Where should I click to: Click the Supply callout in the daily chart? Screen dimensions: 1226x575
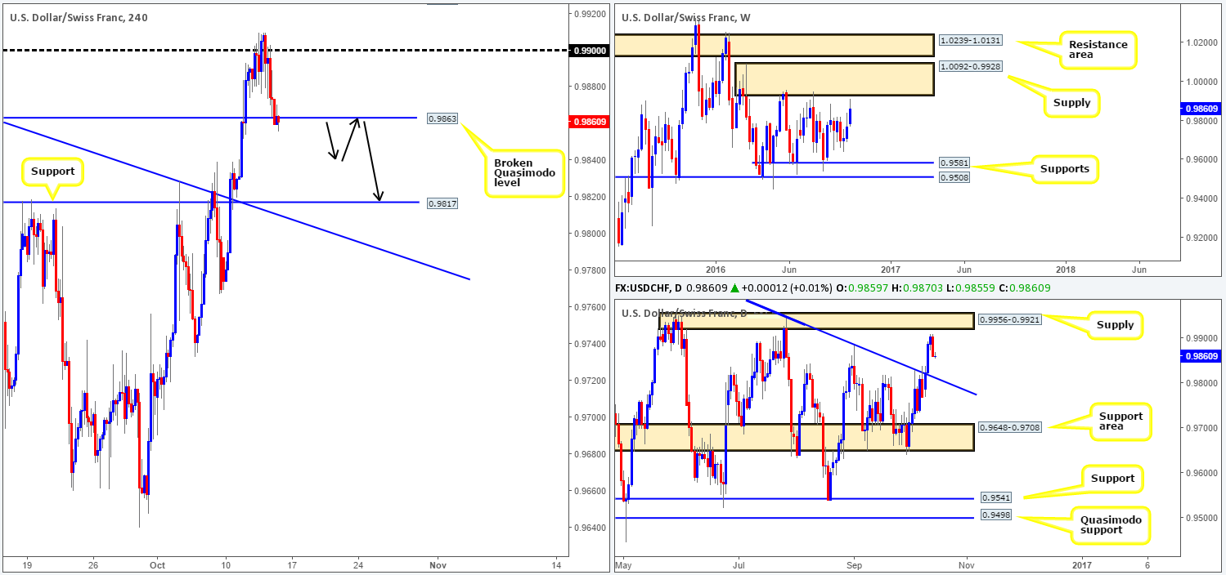[x=1116, y=325]
